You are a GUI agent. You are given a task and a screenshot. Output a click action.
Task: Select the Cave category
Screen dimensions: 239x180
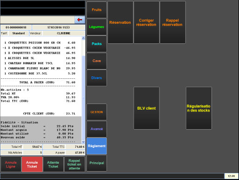point(96,61)
